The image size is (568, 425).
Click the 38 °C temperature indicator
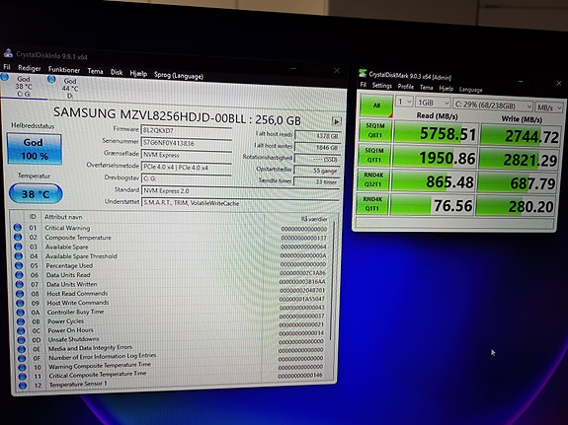point(36,194)
